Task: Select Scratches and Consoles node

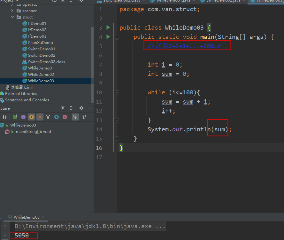Action: [27, 100]
